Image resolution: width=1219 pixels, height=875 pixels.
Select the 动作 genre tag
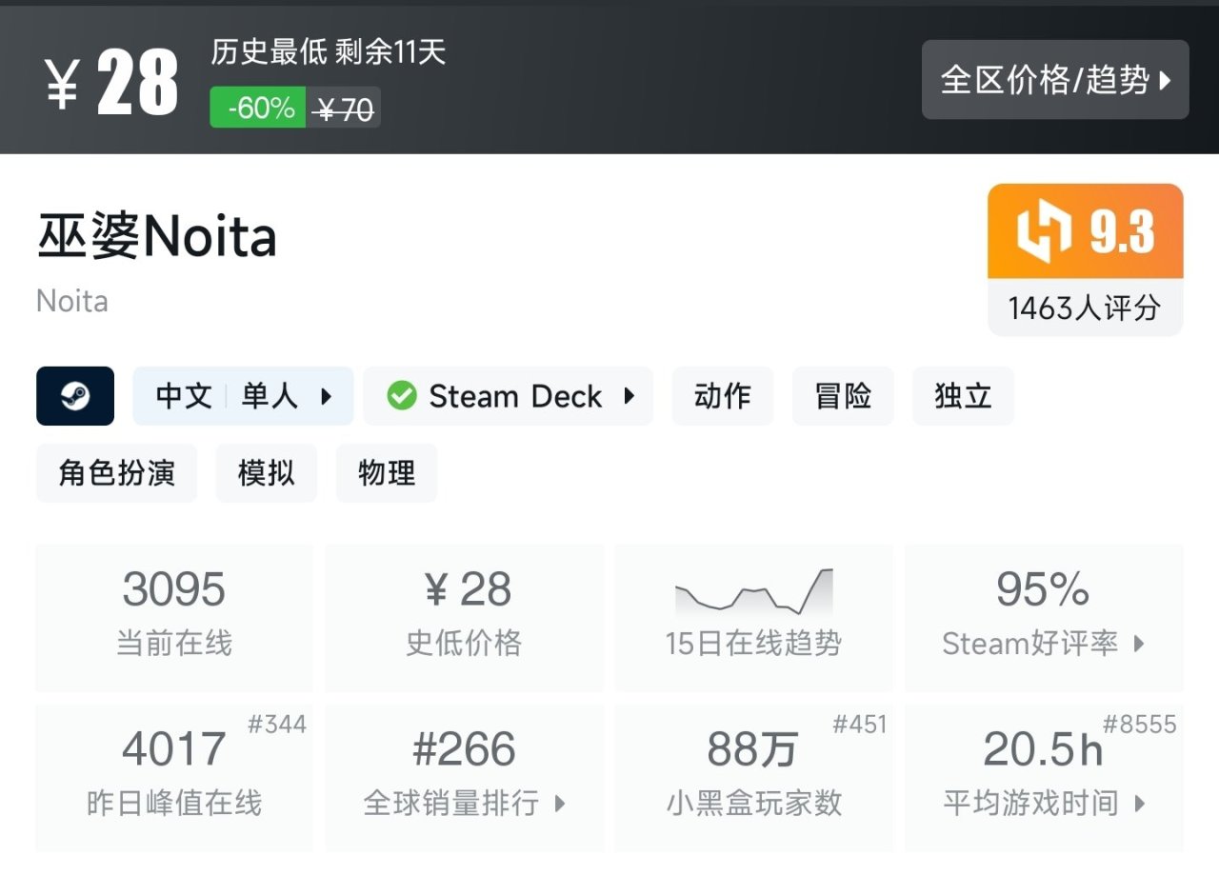coord(723,396)
